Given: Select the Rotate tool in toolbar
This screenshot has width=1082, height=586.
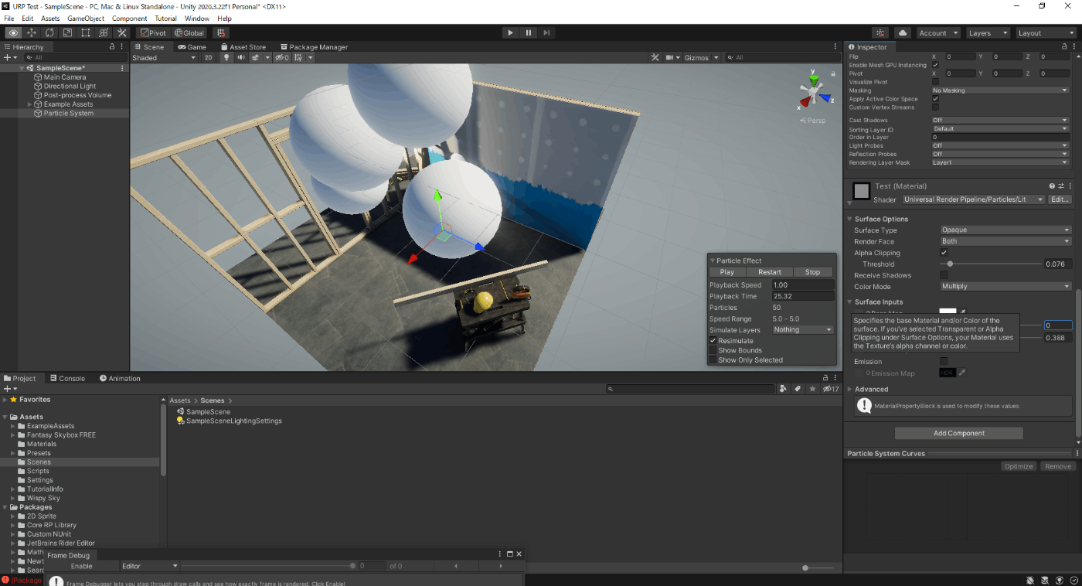Looking at the screenshot, I should click(x=49, y=33).
